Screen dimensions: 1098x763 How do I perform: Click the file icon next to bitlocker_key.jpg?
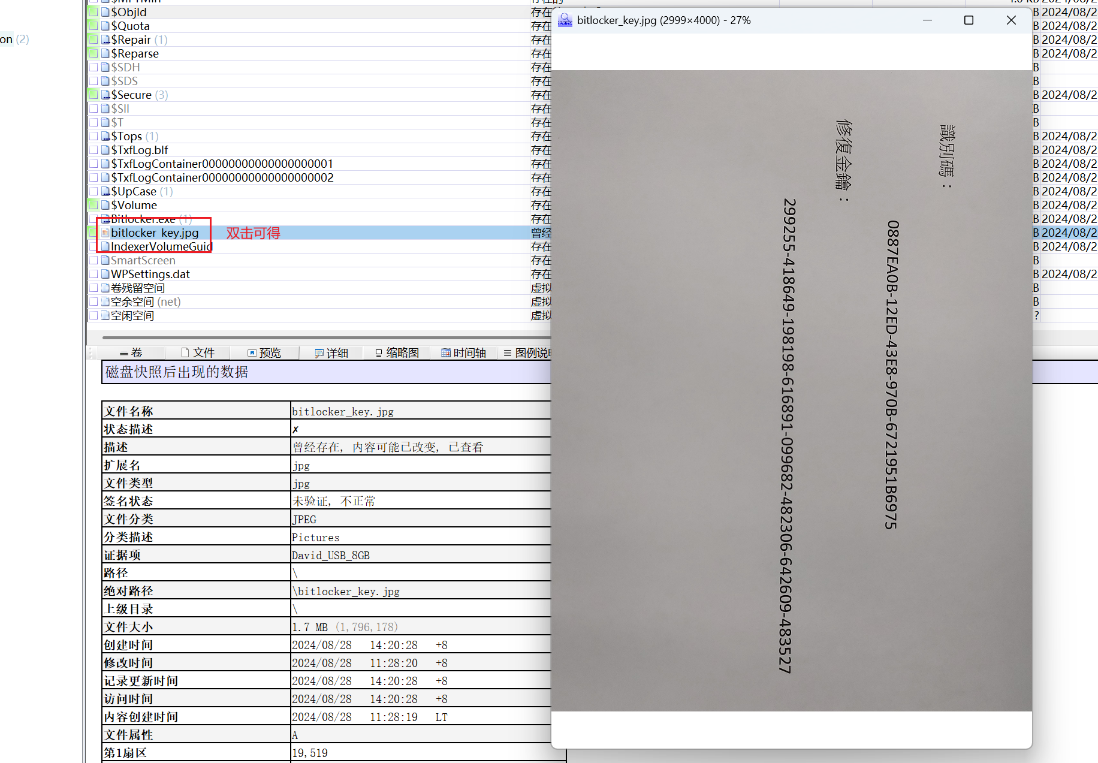click(105, 233)
